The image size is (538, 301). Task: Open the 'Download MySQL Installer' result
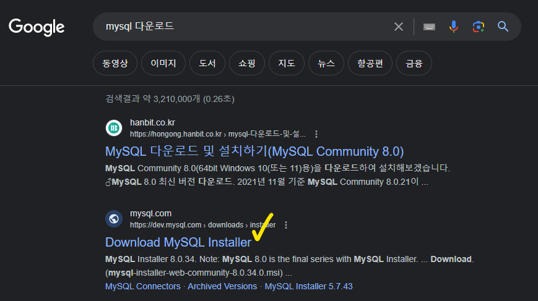[x=178, y=242]
